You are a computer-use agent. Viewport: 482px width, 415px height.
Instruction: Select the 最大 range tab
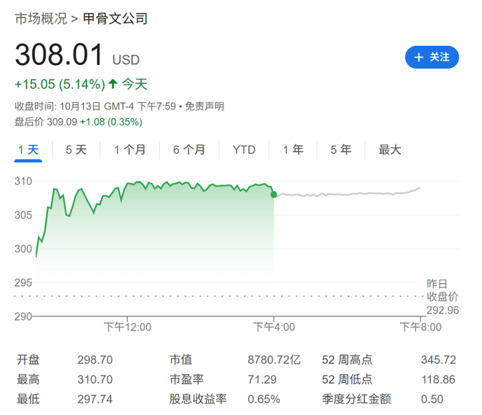click(x=389, y=150)
